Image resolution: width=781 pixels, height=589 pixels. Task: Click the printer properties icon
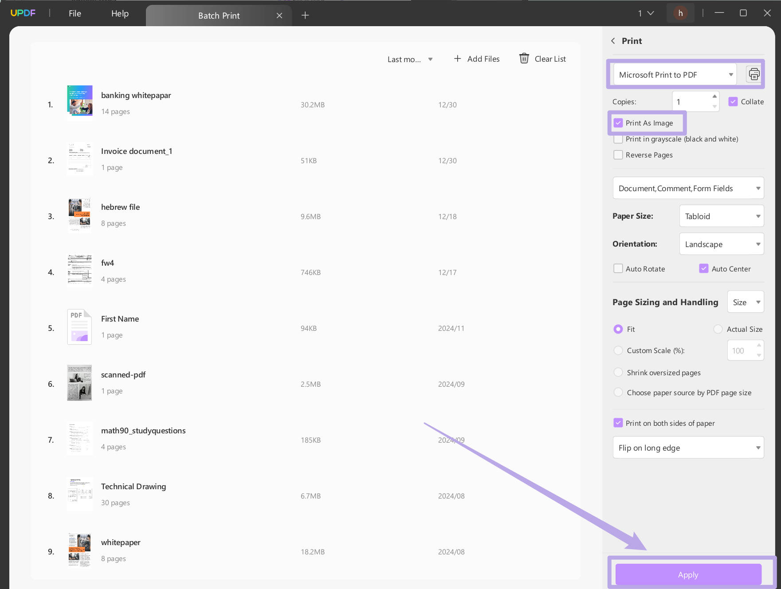pos(754,75)
